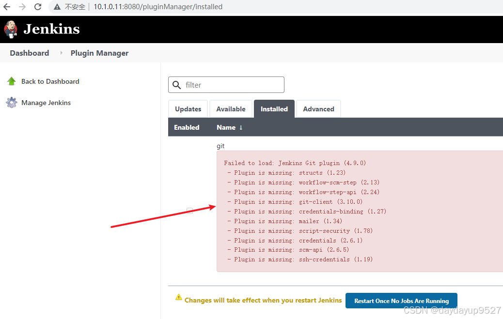Click the browser back arrow
The image size is (503, 319).
pyautogui.click(x=7, y=7)
